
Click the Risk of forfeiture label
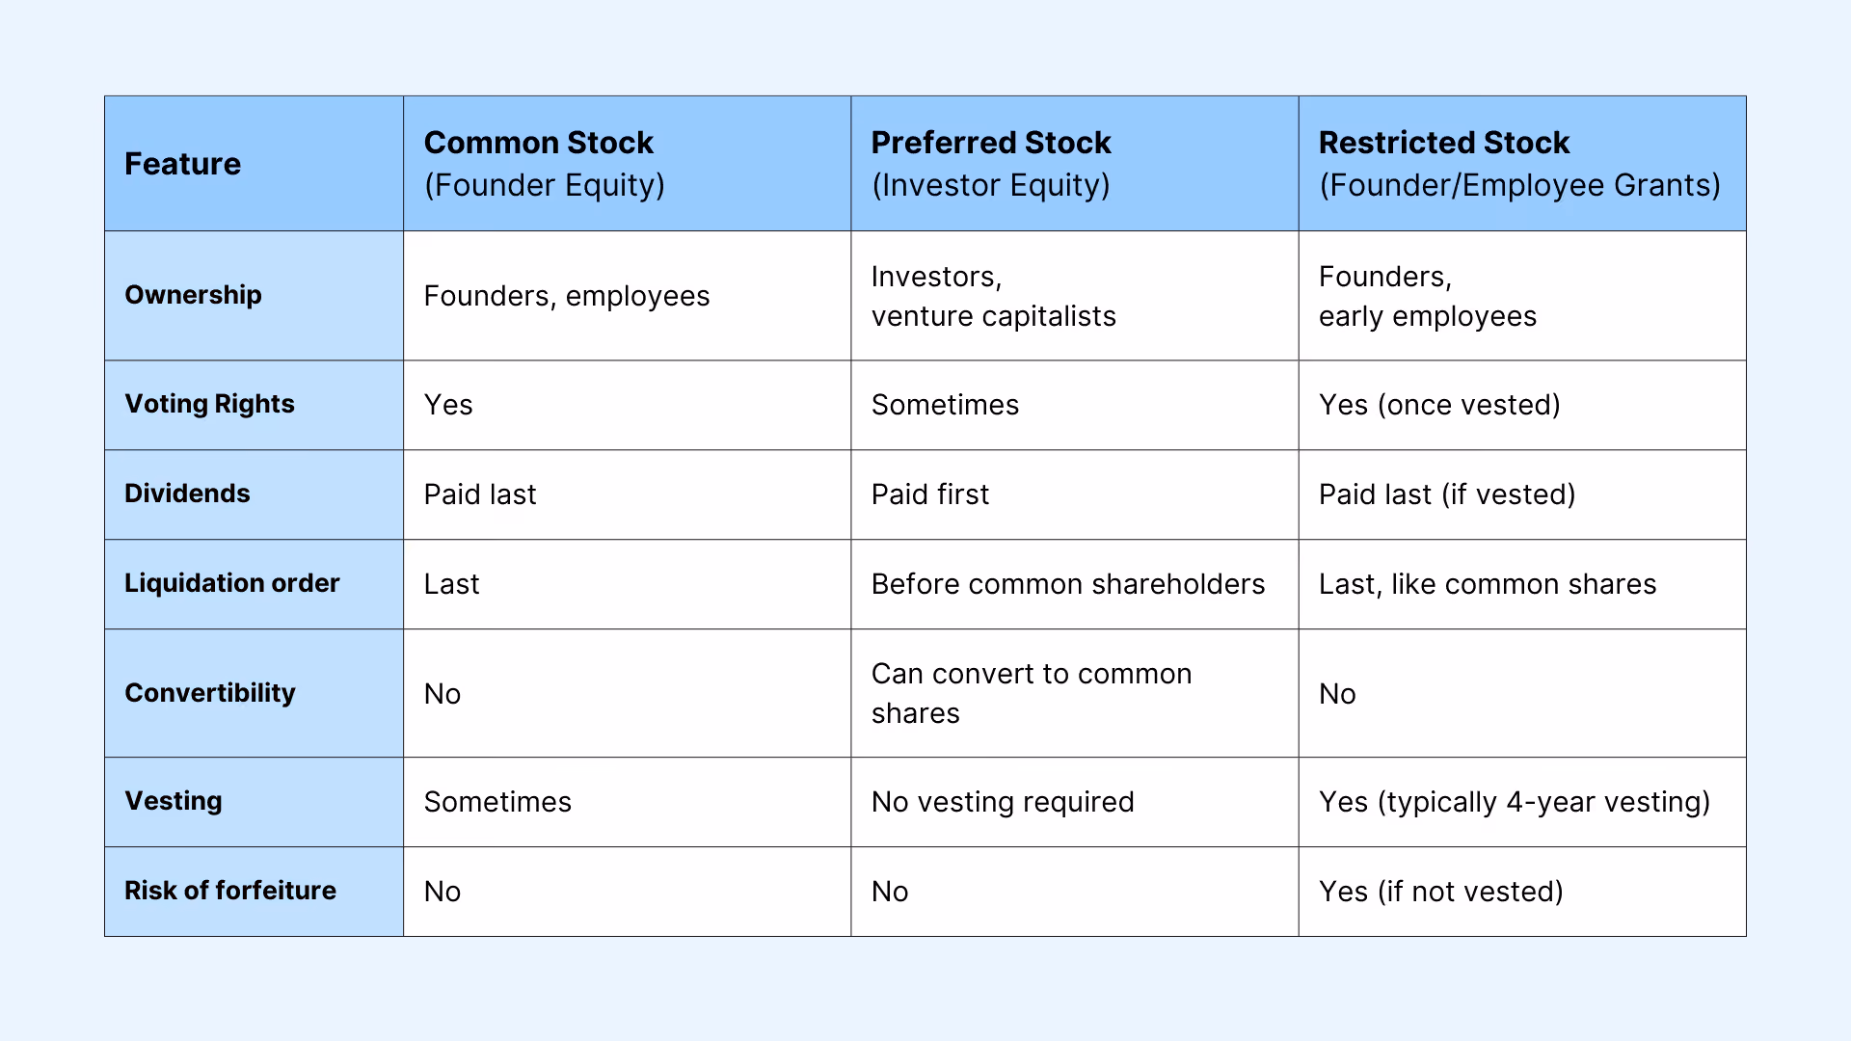point(254,892)
